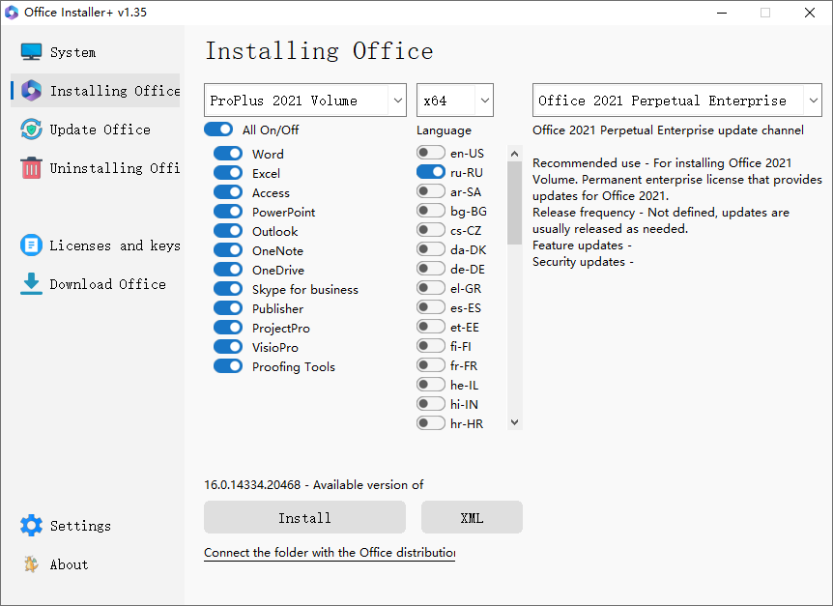Open the x64 architecture dropdown
This screenshot has width=833, height=606.
tap(454, 100)
